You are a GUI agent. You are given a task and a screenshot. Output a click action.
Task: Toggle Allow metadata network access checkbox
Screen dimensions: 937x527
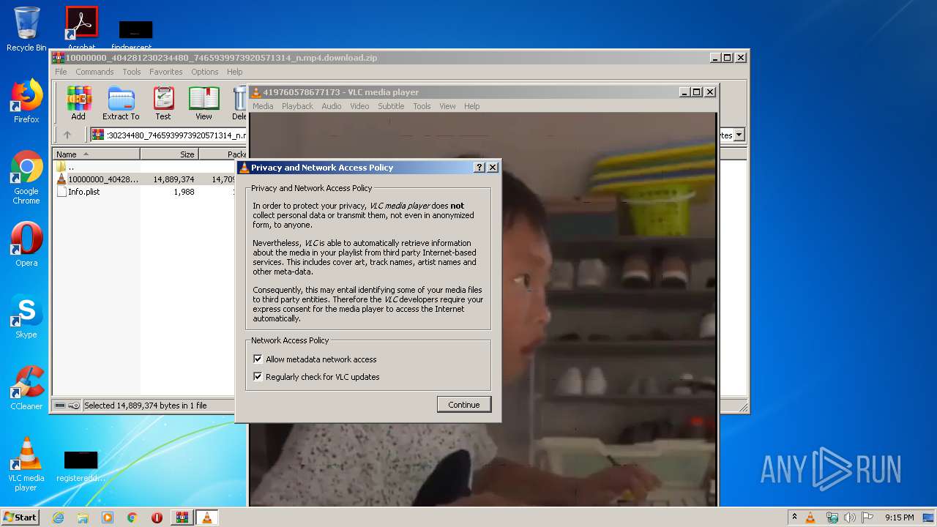(x=258, y=359)
